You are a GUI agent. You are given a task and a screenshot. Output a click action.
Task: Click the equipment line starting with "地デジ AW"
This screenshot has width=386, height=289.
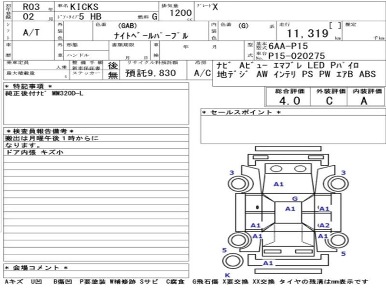coord(296,74)
